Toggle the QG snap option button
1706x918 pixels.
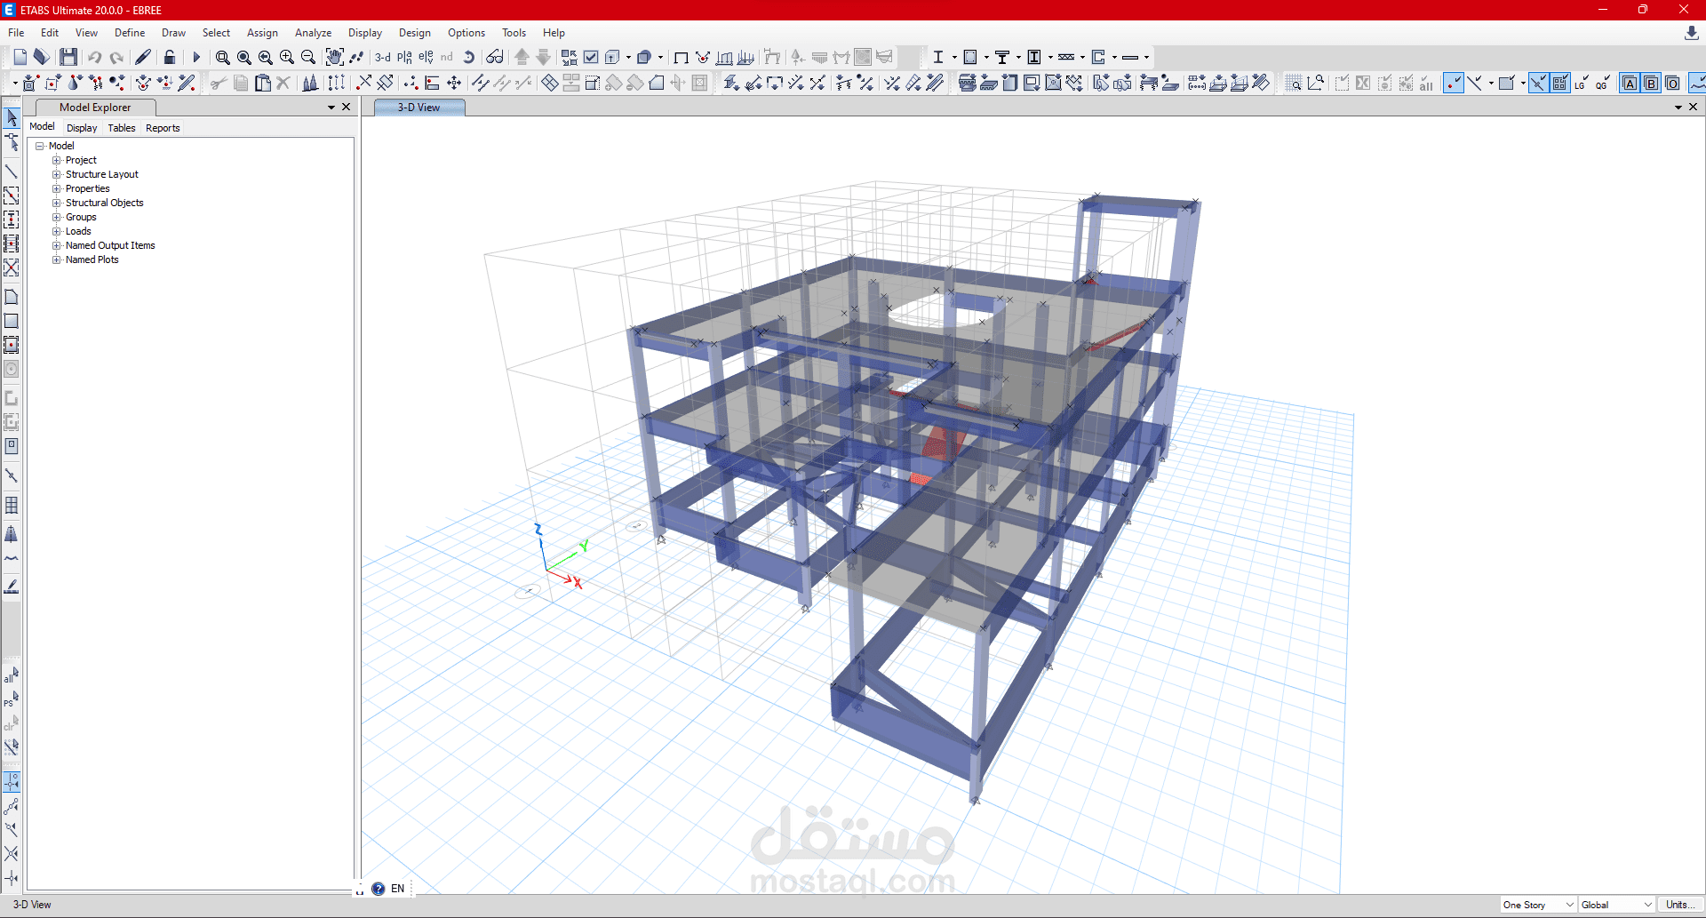click(1603, 83)
